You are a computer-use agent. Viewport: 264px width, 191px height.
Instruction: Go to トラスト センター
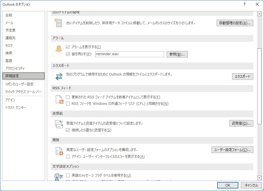tap(24, 107)
